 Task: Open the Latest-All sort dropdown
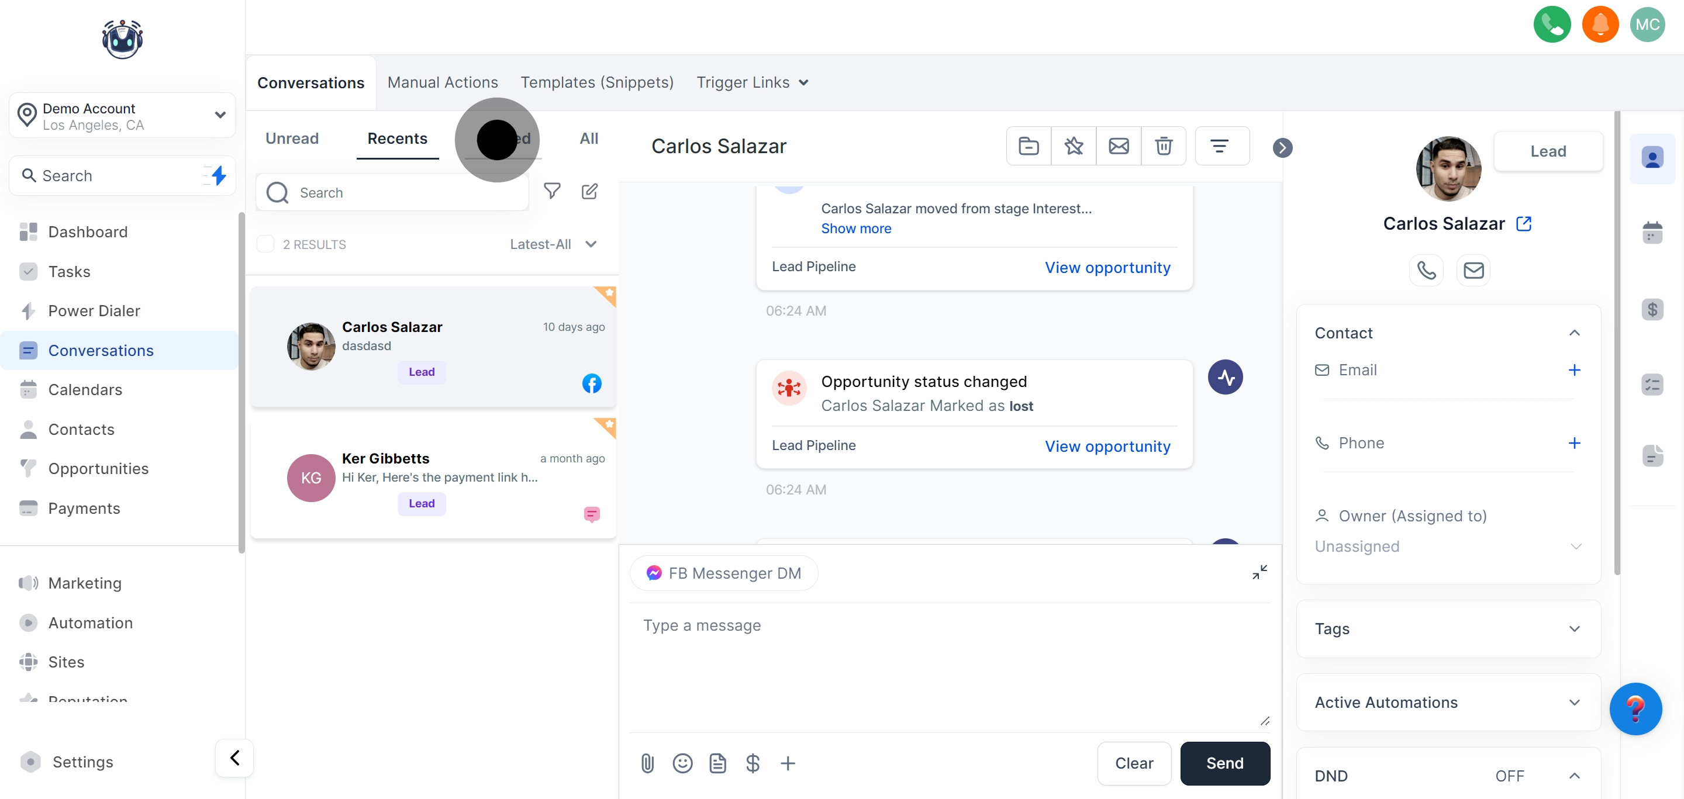(553, 244)
